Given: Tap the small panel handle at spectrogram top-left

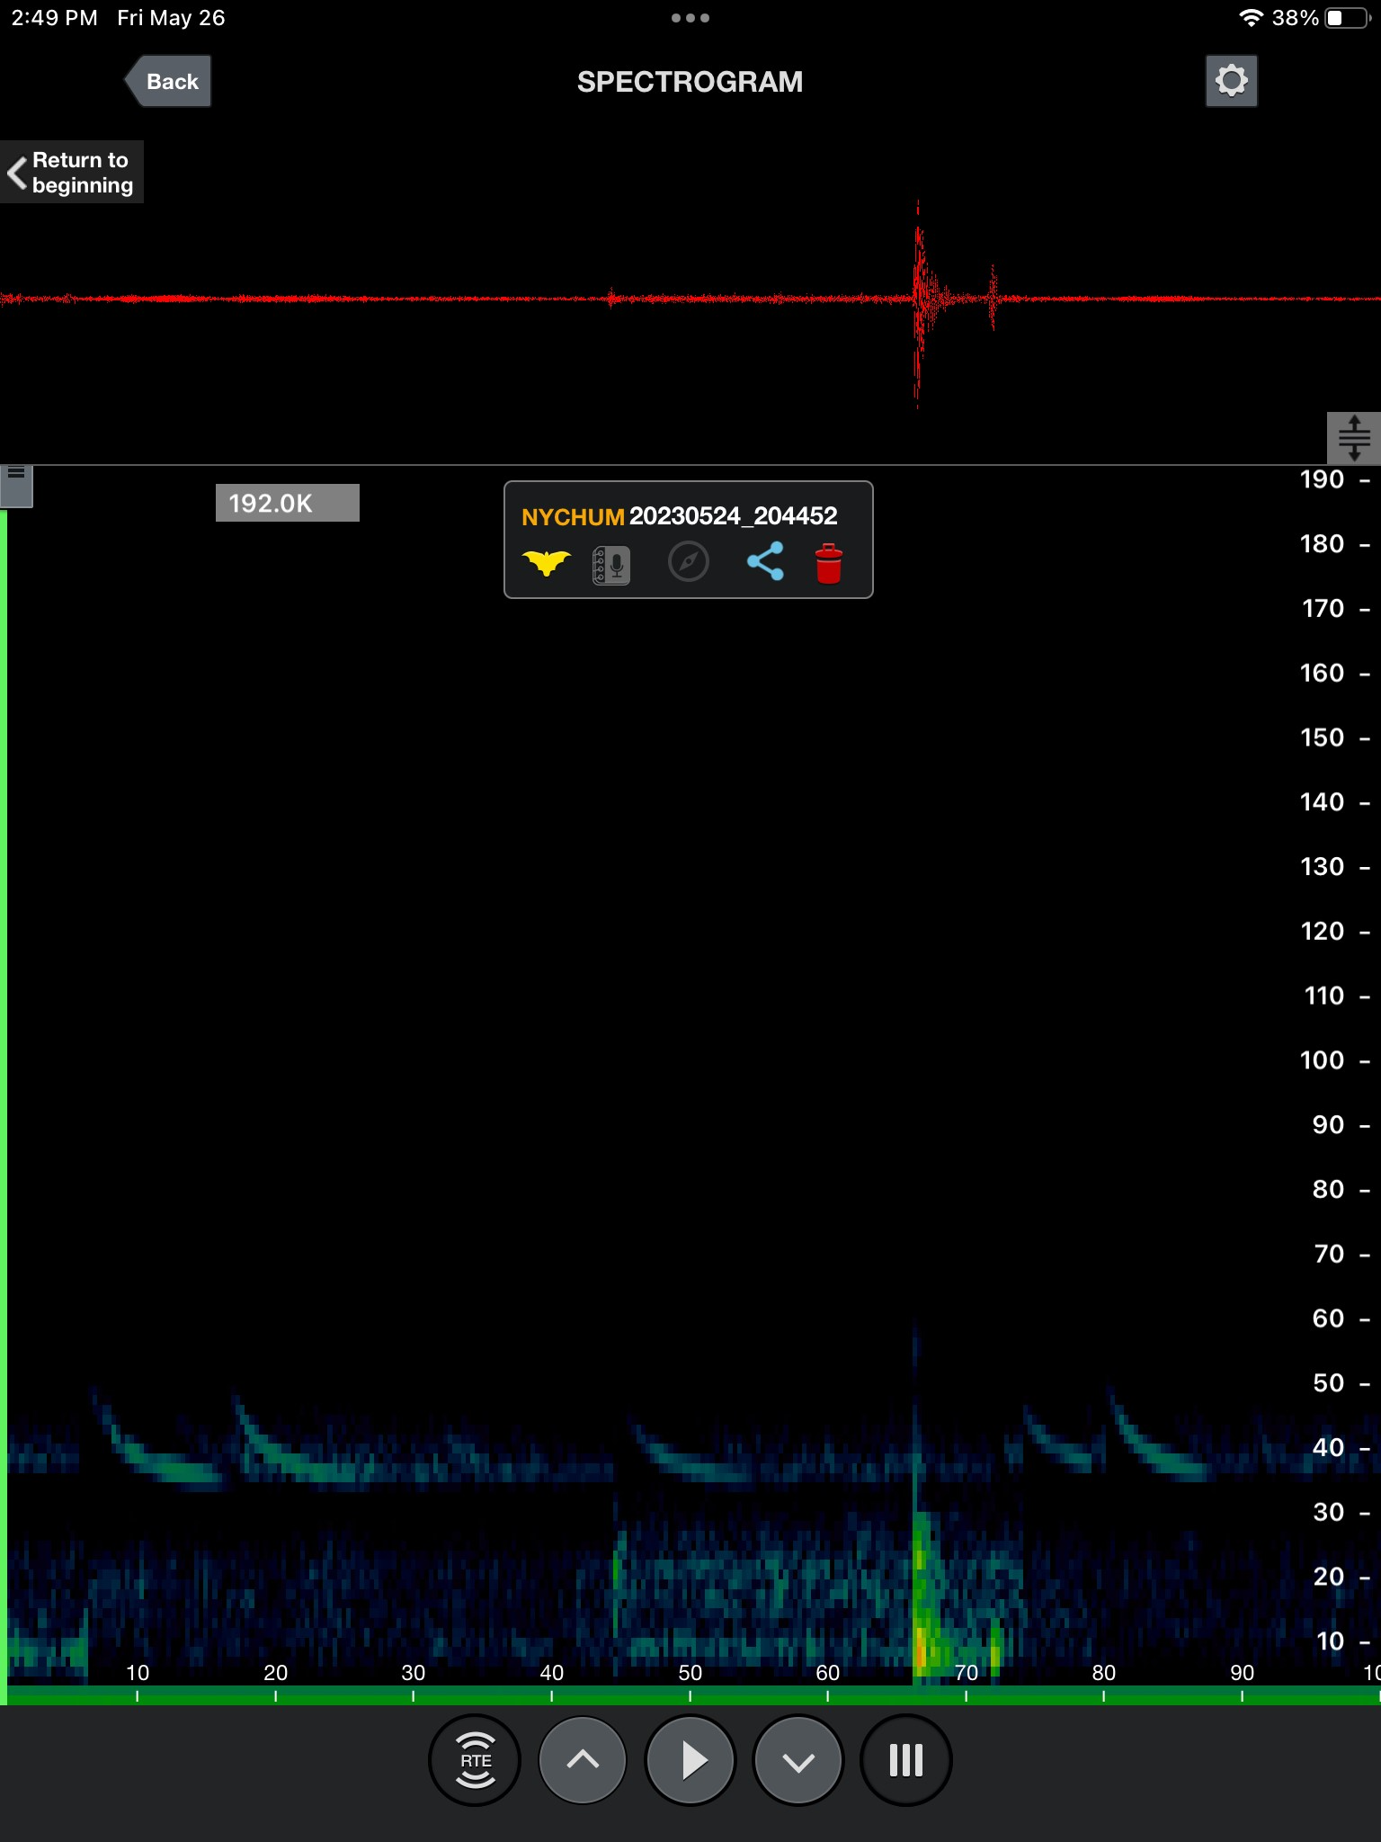Looking at the screenshot, I should [16, 486].
